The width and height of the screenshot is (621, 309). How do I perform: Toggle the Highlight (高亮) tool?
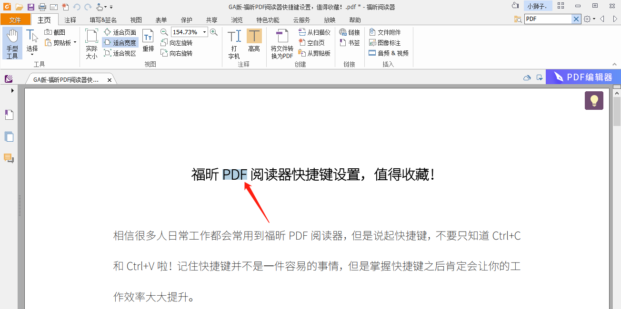pos(254,41)
